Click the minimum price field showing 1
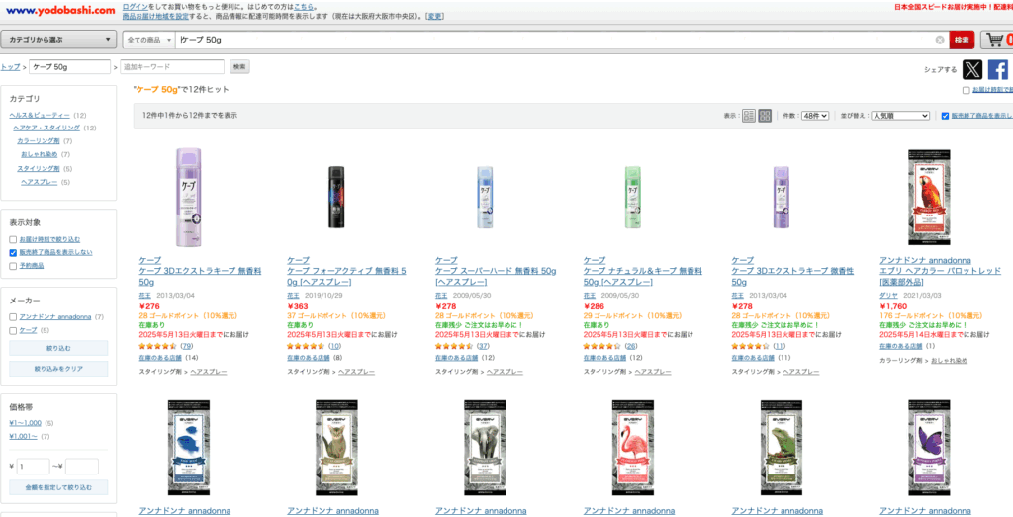This screenshot has width=1013, height=517. click(33, 466)
